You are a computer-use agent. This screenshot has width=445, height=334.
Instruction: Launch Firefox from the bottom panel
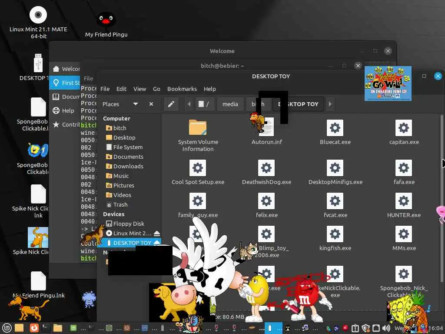[34, 328]
